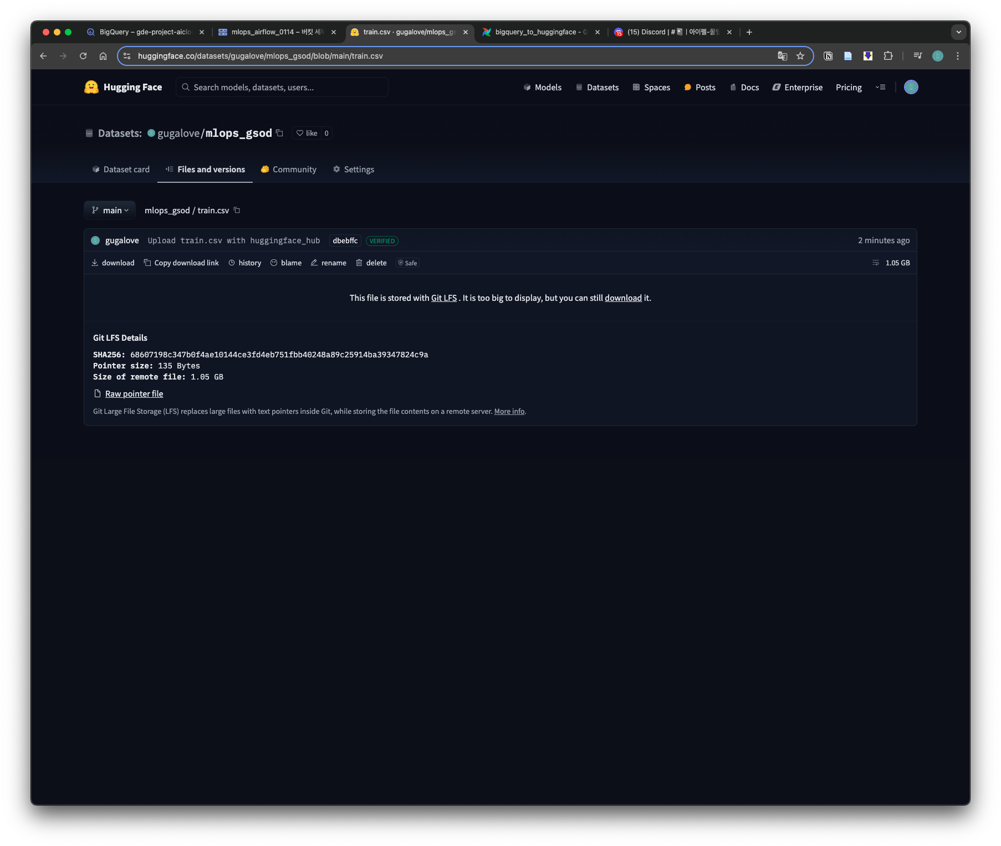Click the Hugging Face logo icon
Viewport: 1001px width, 846px height.
click(x=91, y=87)
